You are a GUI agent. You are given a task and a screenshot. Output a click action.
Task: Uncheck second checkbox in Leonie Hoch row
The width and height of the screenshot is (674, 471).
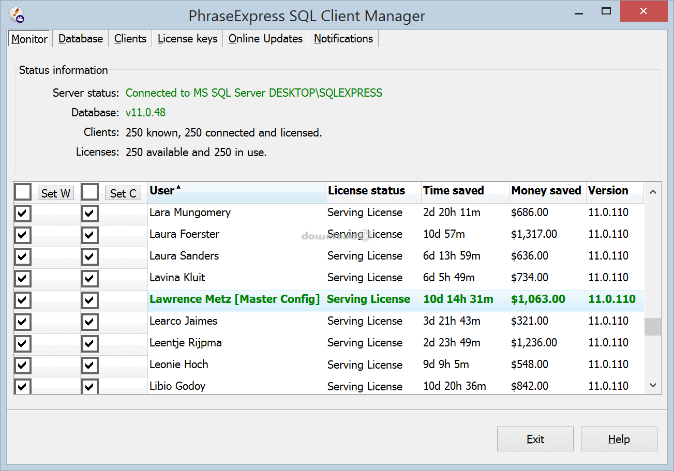click(90, 366)
